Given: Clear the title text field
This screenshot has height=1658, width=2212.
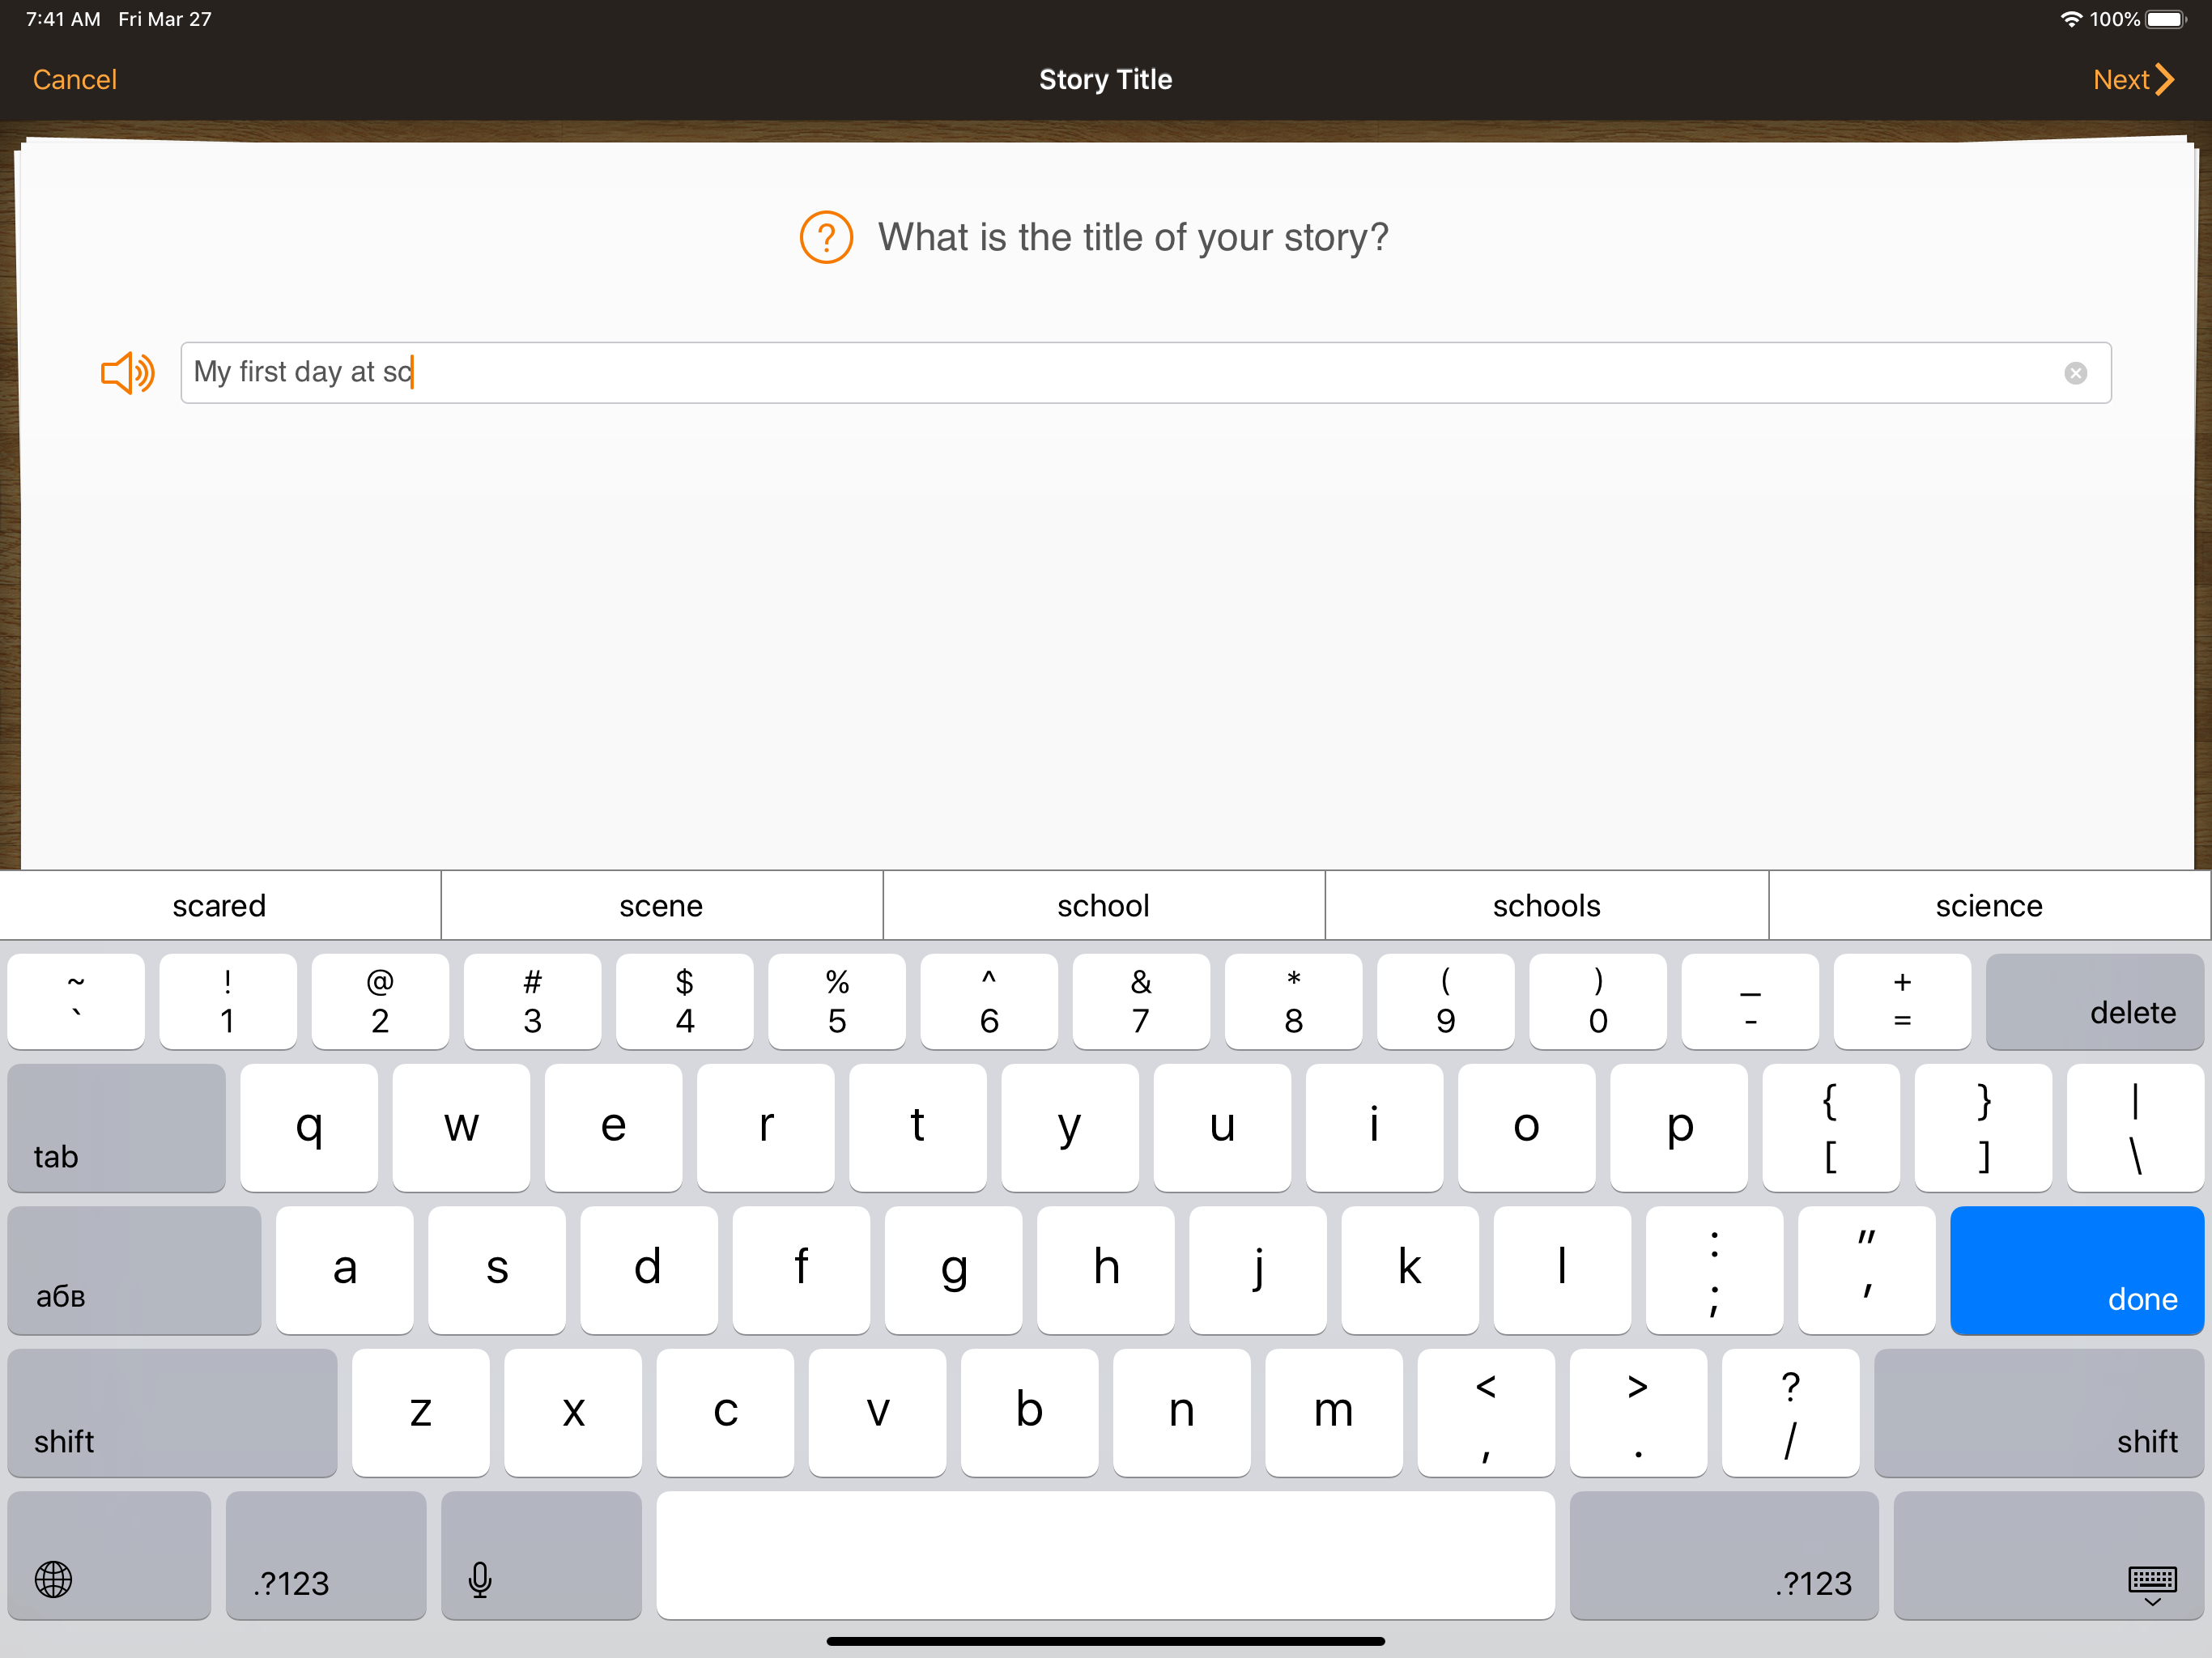Looking at the screenshot, I should [x=2075, y=373].
